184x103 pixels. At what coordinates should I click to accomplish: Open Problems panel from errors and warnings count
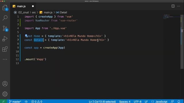click(x=37, y=102)
